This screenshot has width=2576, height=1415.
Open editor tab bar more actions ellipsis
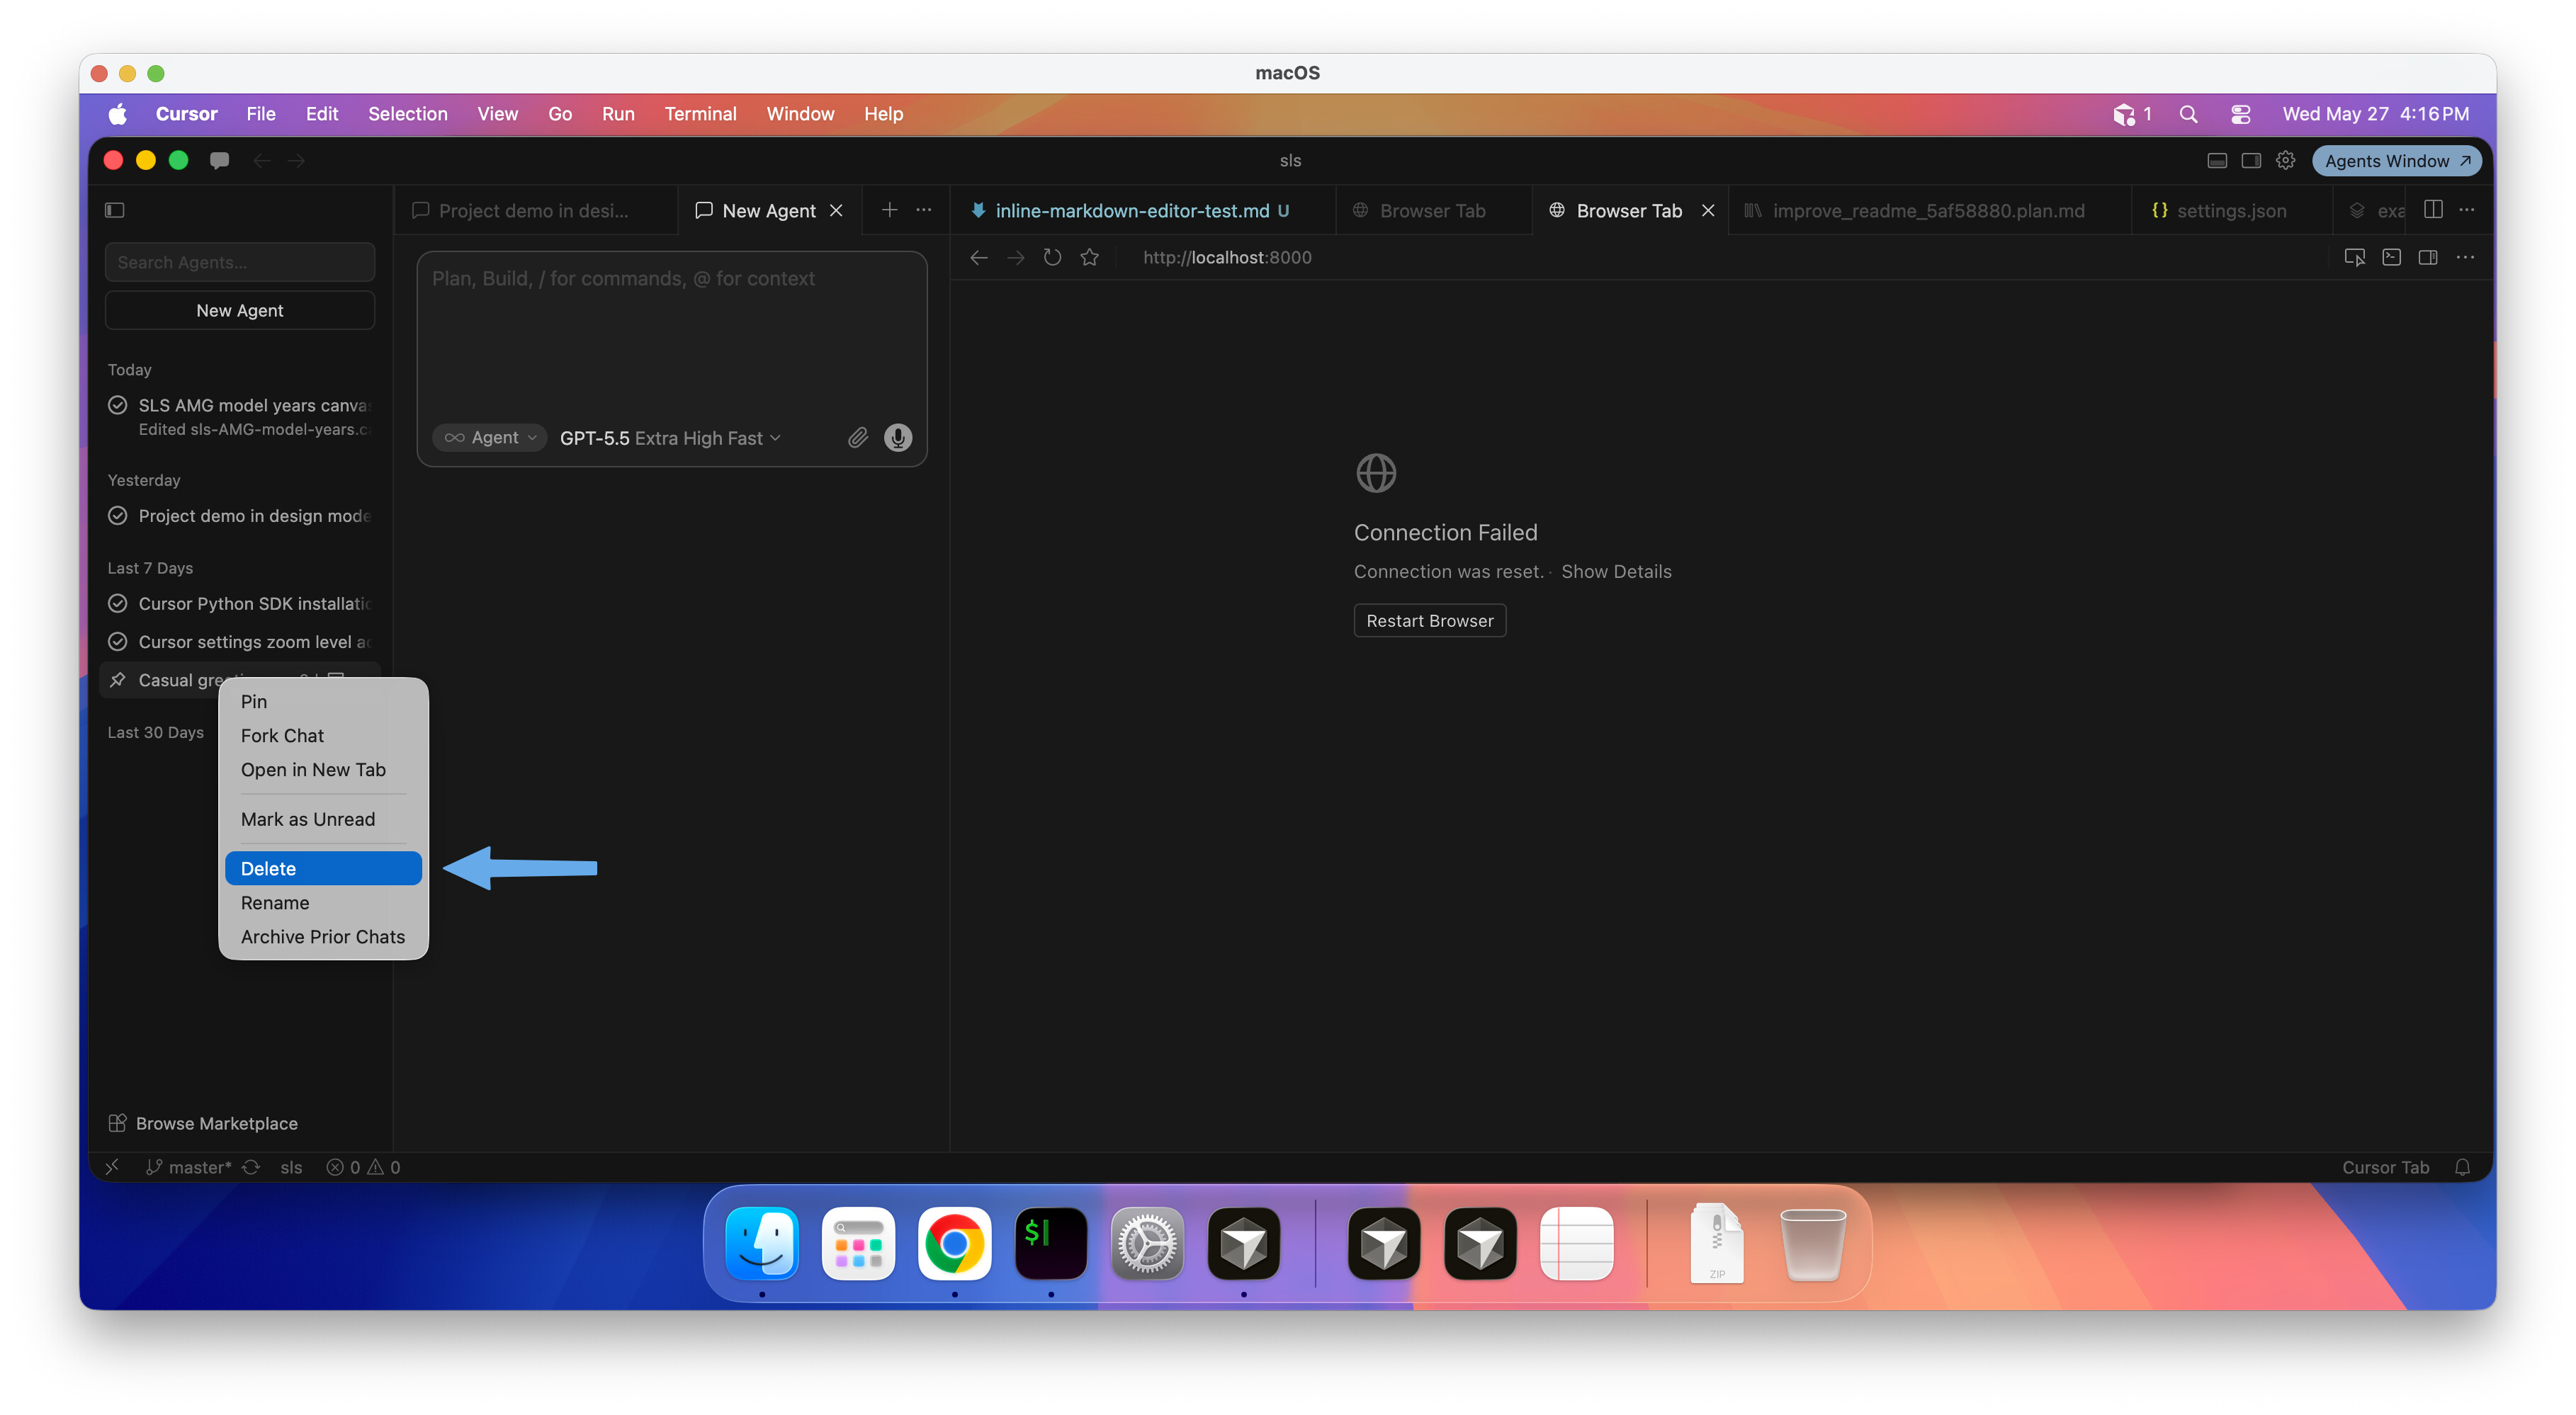(2467, 210)
